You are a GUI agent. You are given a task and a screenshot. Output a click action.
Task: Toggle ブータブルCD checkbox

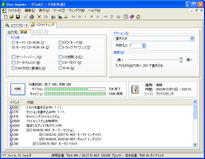(13, 63)
